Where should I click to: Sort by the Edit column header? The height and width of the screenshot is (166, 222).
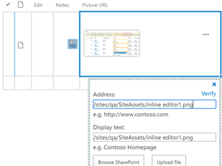click(38, 5)
